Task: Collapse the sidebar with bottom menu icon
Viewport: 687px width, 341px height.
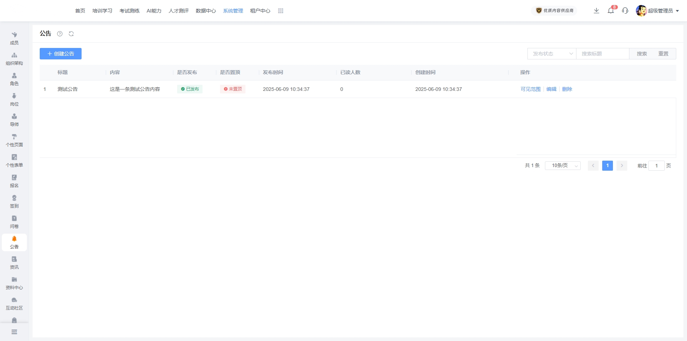Action: coord(14,332)
